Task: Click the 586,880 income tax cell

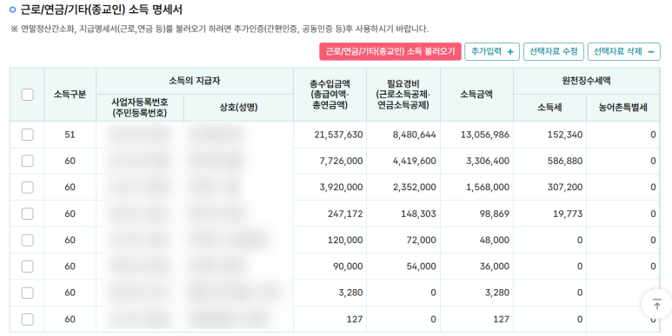Action: coord(549,161)
